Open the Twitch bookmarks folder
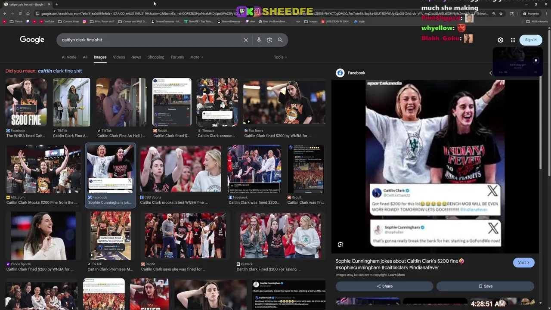Screen dimensions: 551x310 [16, 21]
